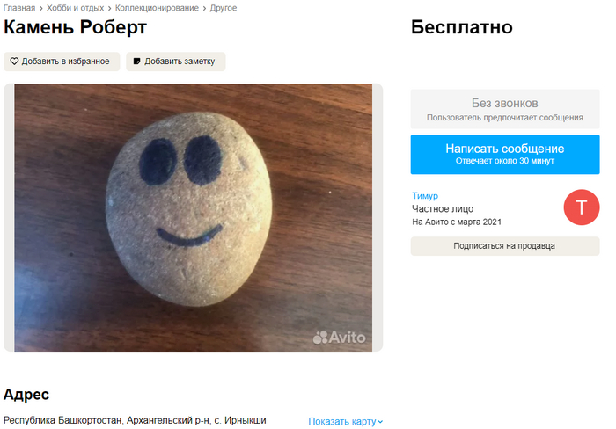616x429 pixels.
Task: Click Добавить в избранное button
Action: [x=62, y=62]
